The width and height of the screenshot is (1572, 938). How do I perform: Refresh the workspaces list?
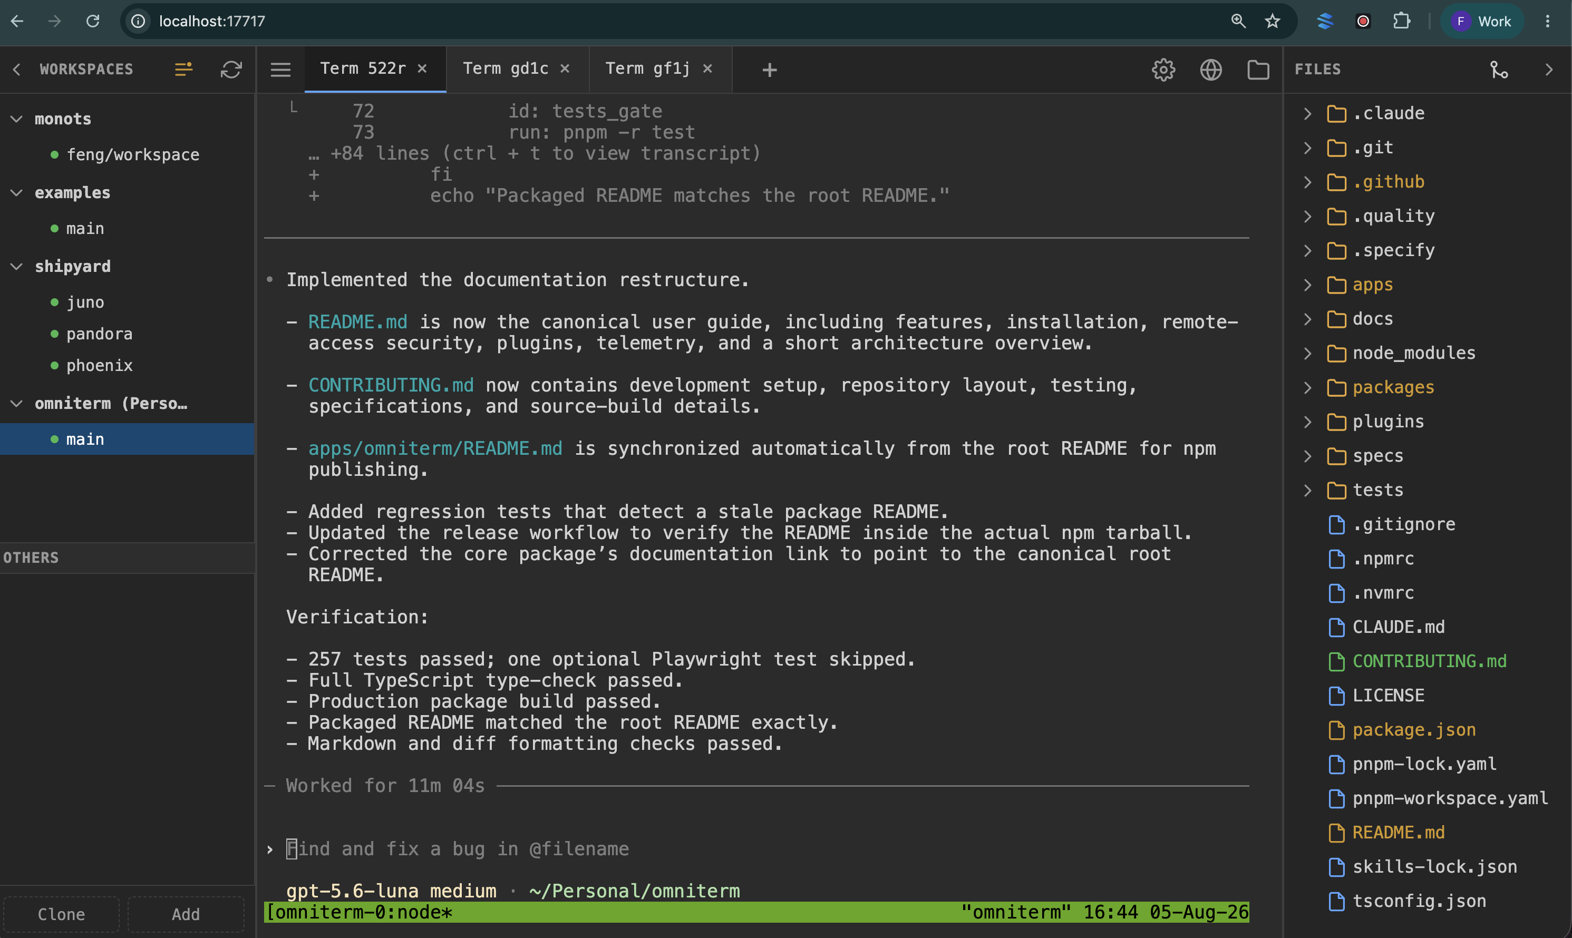[231, 70]
